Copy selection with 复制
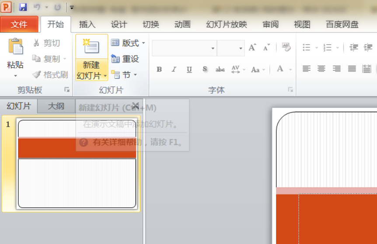 (x=46, y=59)
